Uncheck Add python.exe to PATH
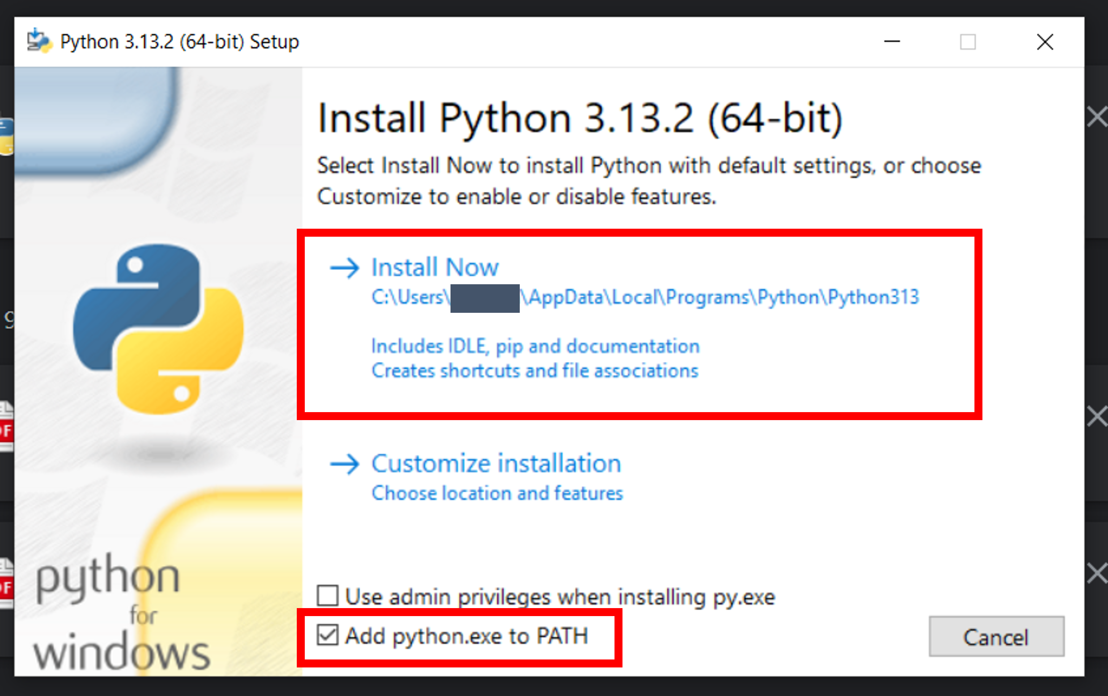This screenshot has width=1108, height=696. [x=328, y=636]
